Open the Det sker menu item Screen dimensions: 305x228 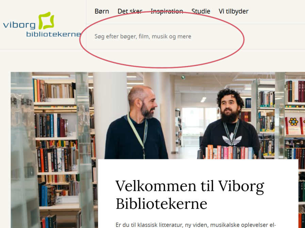[x=130, y=11]
